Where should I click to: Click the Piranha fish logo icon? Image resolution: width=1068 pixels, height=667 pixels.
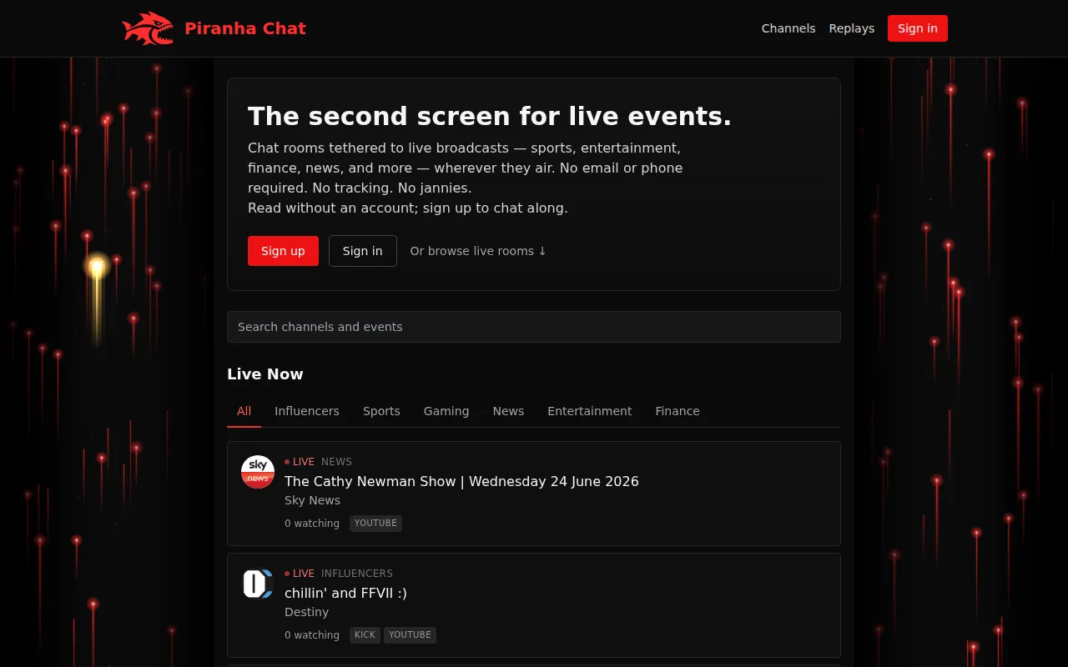[148, 28]
